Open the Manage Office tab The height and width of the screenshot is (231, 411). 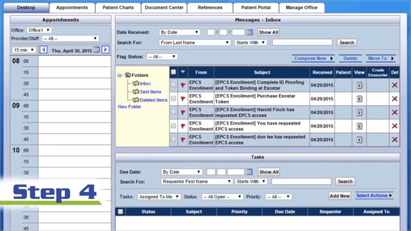[x=302, y=8]
